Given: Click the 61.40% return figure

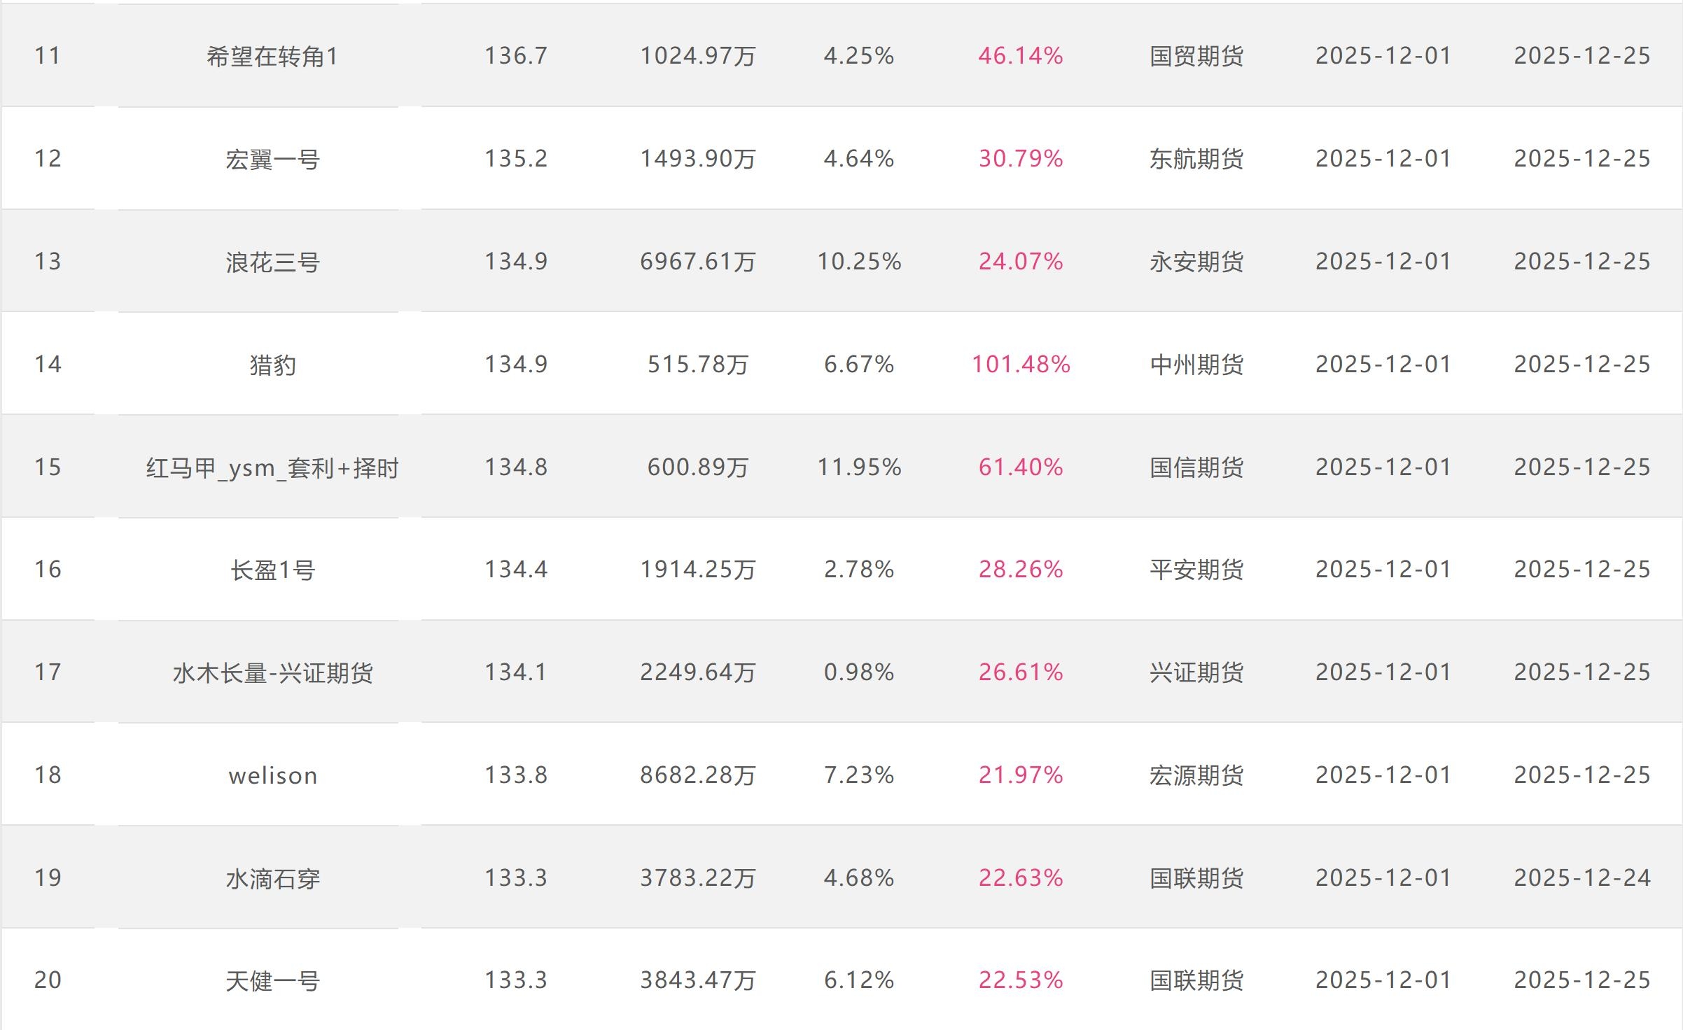Looking at the screenshot, I should pos(1020,467).
